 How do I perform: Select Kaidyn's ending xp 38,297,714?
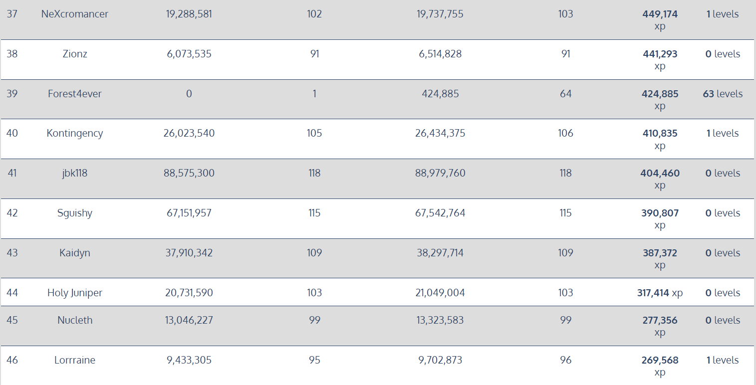click(x=440, y=253)
